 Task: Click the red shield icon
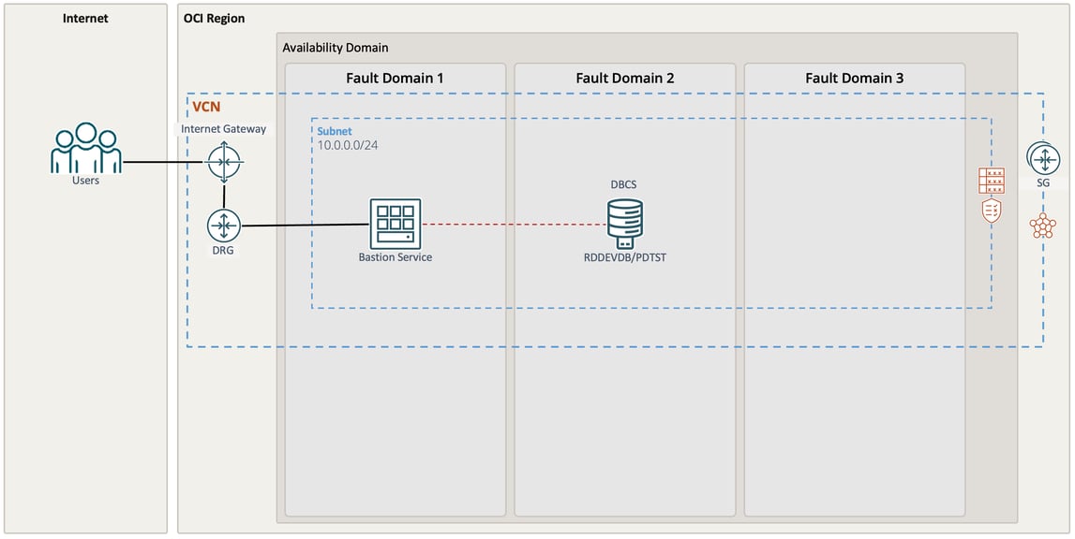pos(992,211)
